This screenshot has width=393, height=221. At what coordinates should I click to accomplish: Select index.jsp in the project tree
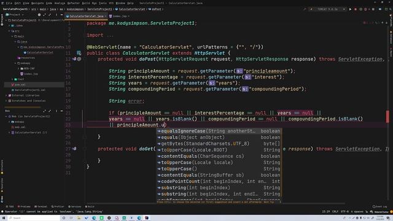29,74
